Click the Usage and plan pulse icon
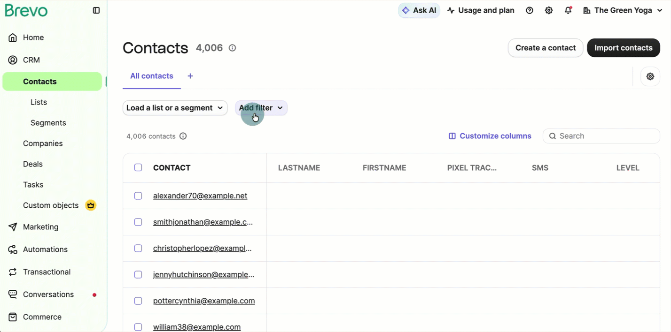The height and width of the screenshot is (332, 671). point(451,10)
